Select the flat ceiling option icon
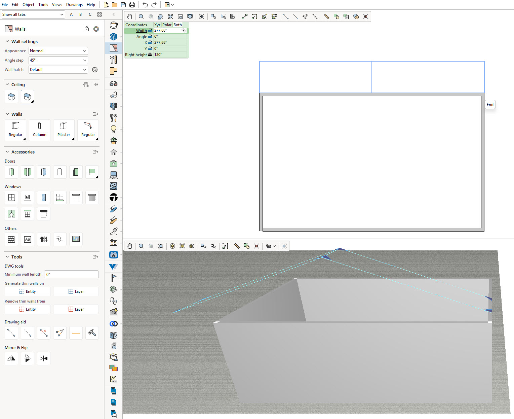Image resolution: width=514 pixels, height=419 pixels. [x=11, y=97]
